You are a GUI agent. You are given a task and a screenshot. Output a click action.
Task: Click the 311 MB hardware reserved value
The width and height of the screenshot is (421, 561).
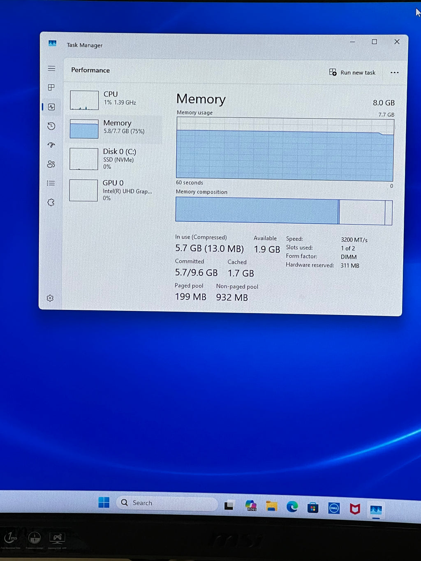point(350,265)
